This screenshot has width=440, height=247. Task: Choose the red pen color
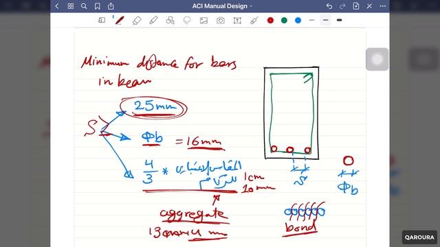click(270, 20)
